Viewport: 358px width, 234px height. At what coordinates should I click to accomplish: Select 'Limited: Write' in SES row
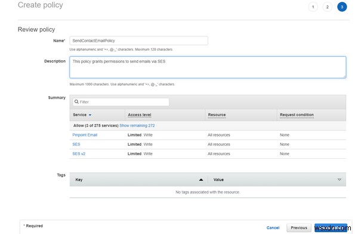coord(140,144)
